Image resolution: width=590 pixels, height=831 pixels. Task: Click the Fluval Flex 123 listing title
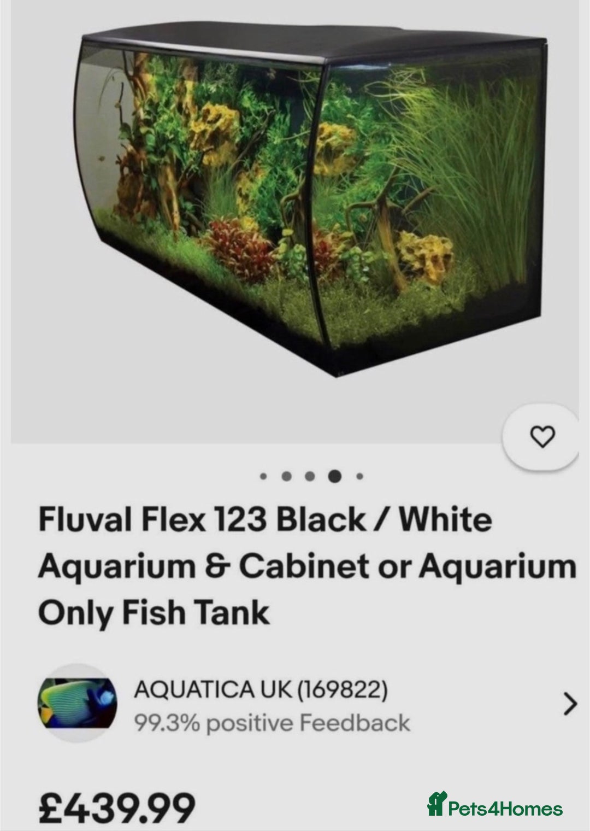307,566
